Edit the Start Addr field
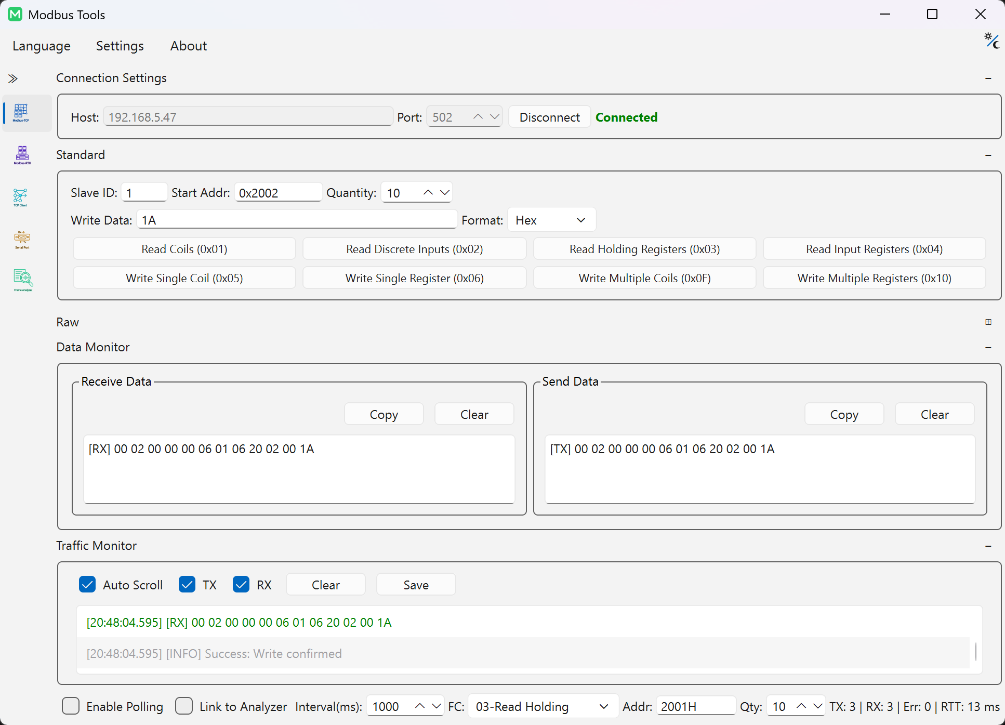The width and height of the screenshot is (1005, 725). click(x=279, y=193)
